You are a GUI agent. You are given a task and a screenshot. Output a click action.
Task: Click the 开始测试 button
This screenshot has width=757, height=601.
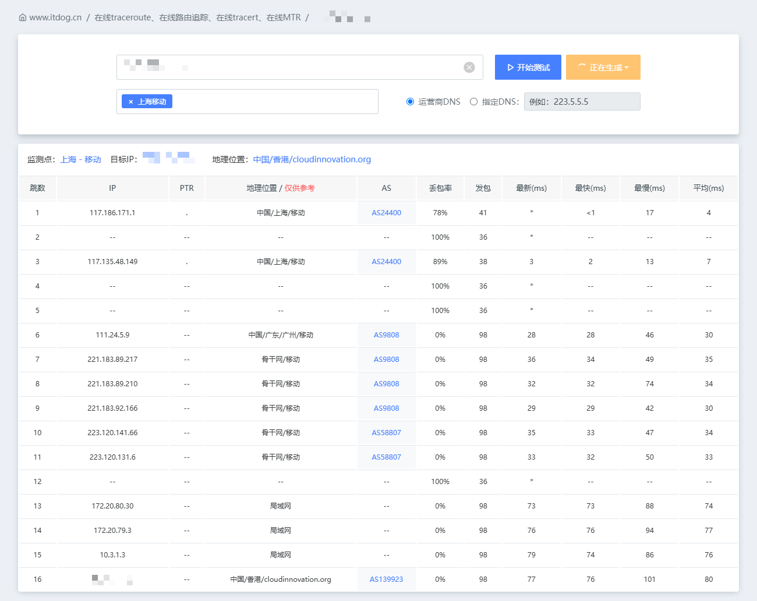click(x=528, y=67)
